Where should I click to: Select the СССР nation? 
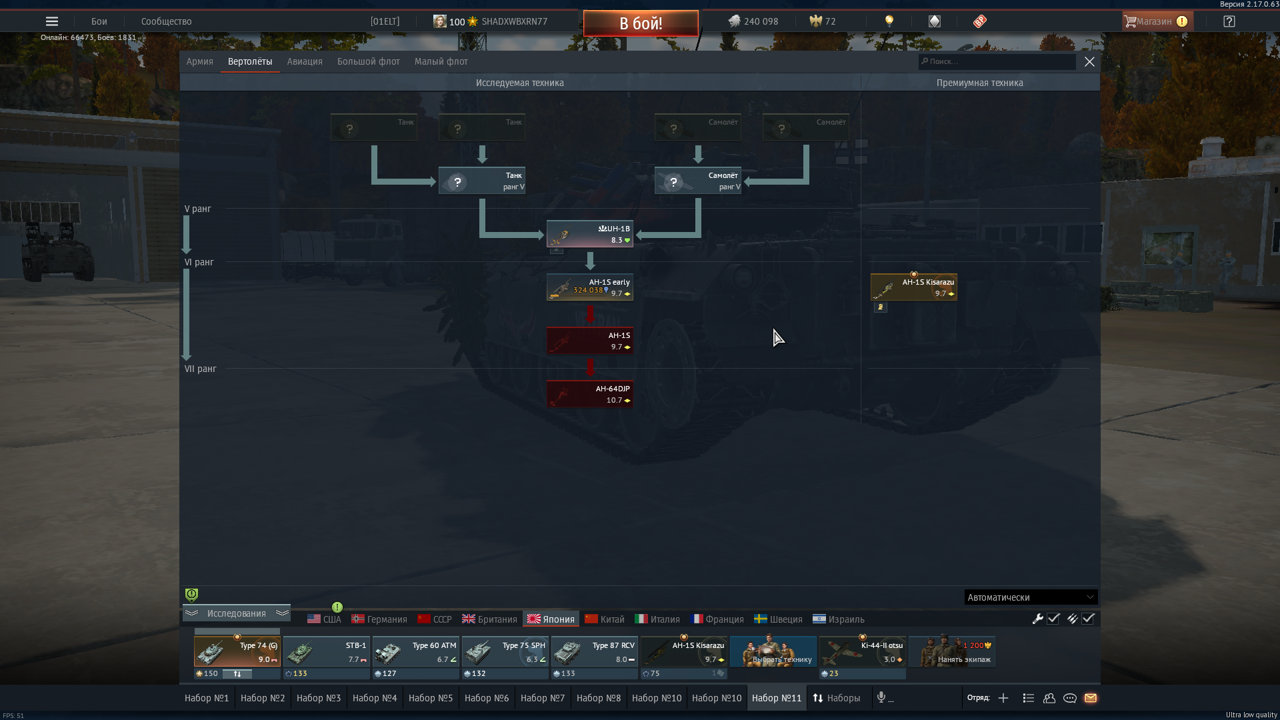435,619
